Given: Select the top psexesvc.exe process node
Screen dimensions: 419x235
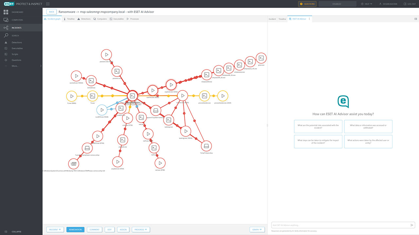Looking at the screenshot, I should coord(106,55).
